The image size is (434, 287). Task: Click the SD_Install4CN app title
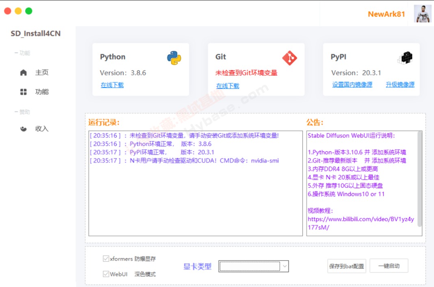click(36, 33)
